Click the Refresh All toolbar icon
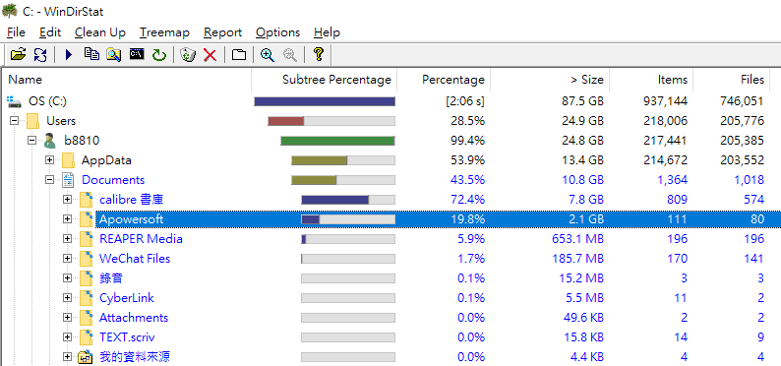781x366 pixels. 40,54
